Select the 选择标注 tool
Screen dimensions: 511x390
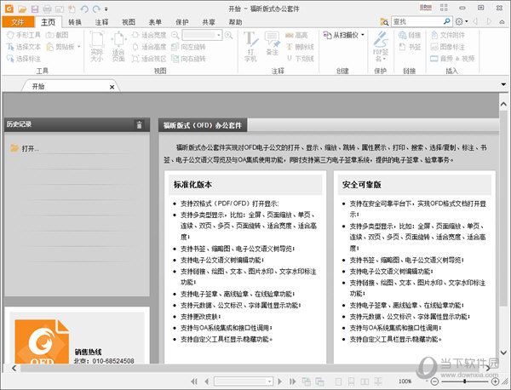click(24, 59)
